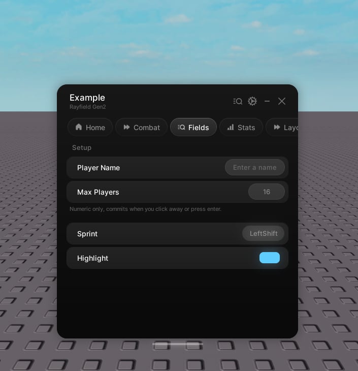Image resolution: width=358 pixels, height=371 pixels.
Task: Minimize the Example window
Action: (267, 101)
